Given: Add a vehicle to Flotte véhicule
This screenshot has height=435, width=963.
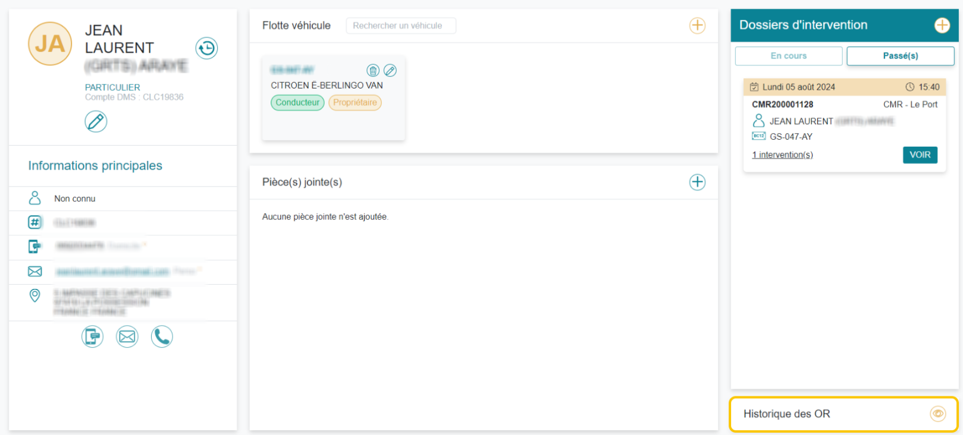Looking at the screenshot, I should click(697, 26).
